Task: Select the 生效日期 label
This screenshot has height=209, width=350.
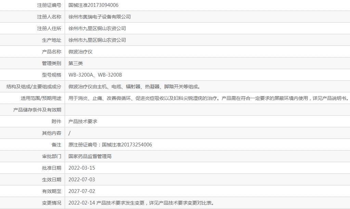Action: tap(52, 179)
